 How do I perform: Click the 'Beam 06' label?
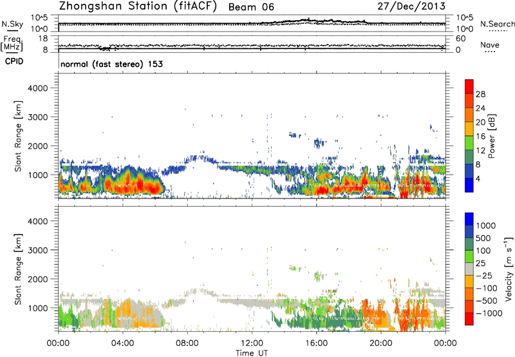pos(251,7)
